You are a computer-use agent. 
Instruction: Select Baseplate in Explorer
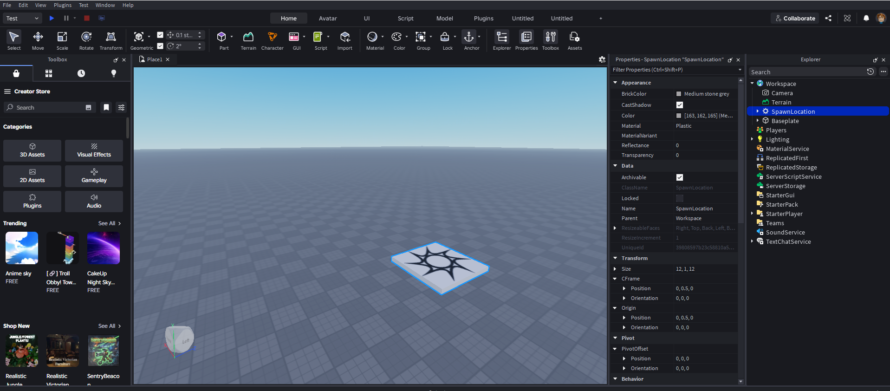[x=785, y=121]
